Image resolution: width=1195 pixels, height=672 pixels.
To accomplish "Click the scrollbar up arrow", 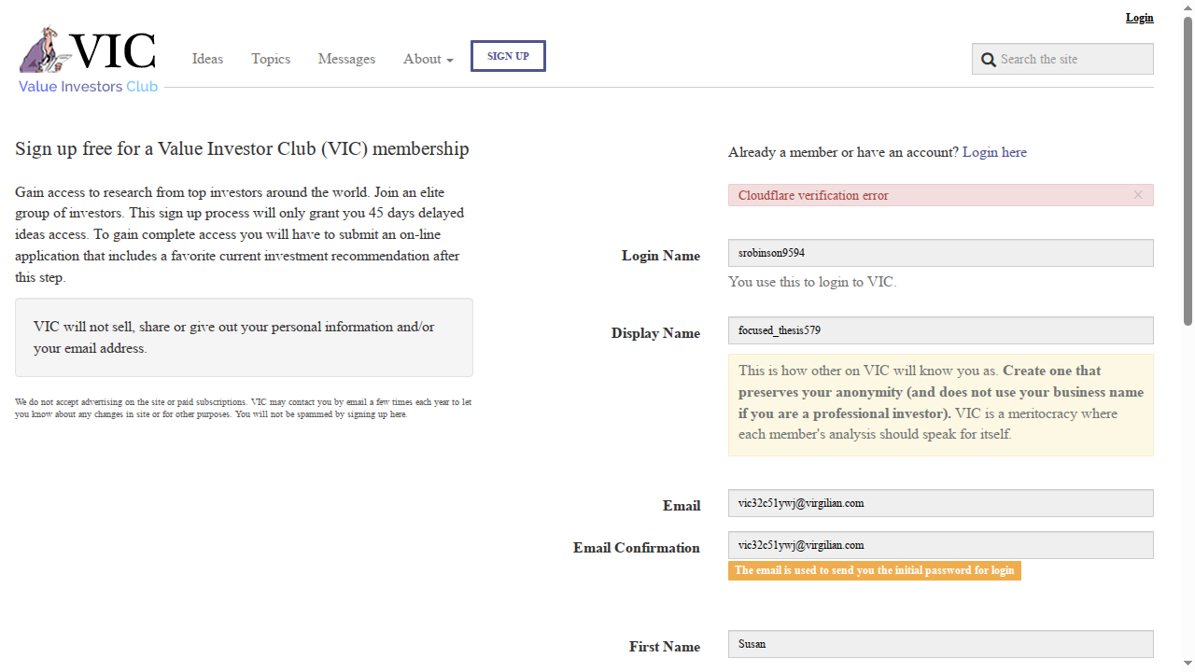I will [x=1188, y=7].
